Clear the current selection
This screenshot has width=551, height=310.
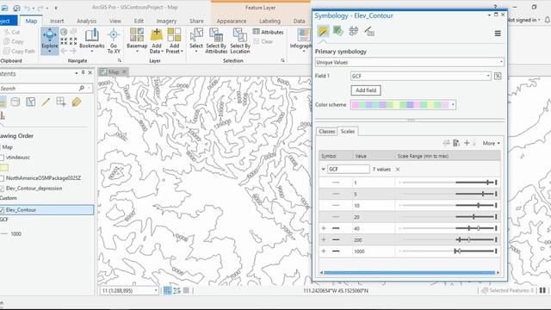click(263, 41)
